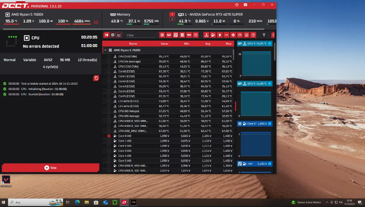Image resolution: width=365 pixels, height=207 pixels.
Task: Show power sensors using plug icon
Action: pos(220,35)
